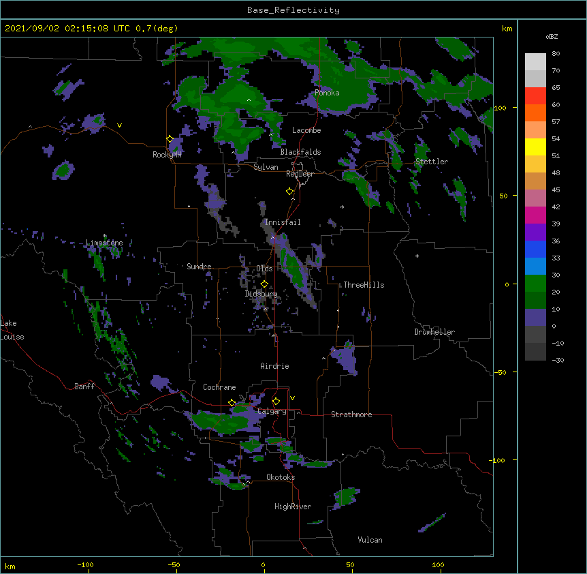Click the Cochrane town label
Image resolution: width=587 pixels, height=574 pixels.
[x=219, y=387]
